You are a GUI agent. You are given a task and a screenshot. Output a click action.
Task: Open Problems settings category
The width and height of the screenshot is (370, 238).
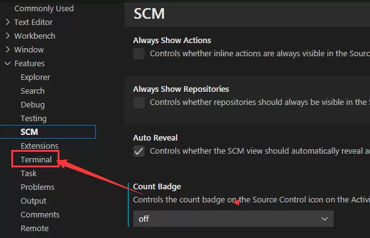coord(38,187)
